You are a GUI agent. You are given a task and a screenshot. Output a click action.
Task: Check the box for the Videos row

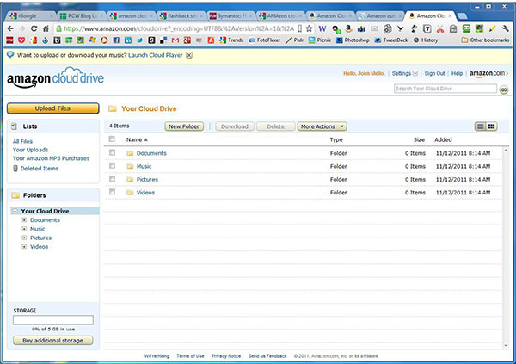[x=112, y=192]
